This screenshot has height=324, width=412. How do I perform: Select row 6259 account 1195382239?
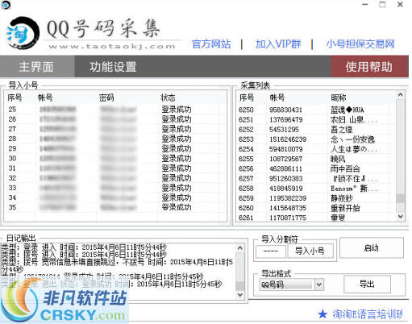316,198
